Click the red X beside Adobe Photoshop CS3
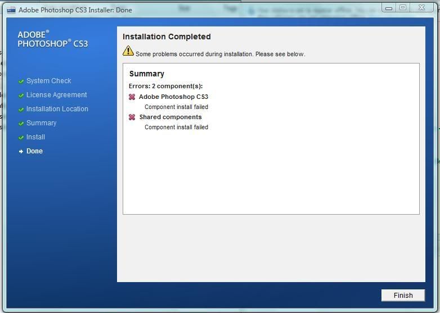Screen dimensions: 440x313 [132, 97]
